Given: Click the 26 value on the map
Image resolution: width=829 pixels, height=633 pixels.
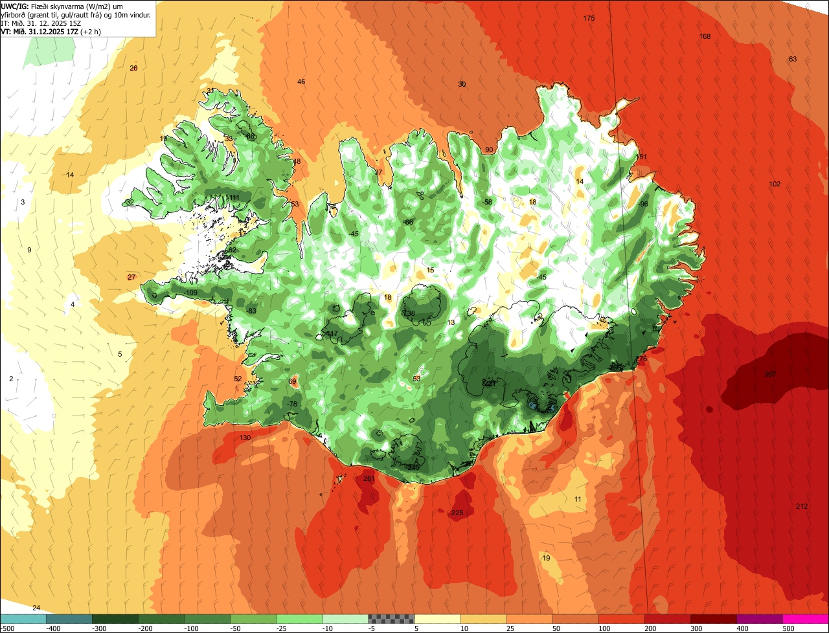Looking at the screenshot, I should tap(133, 68).
